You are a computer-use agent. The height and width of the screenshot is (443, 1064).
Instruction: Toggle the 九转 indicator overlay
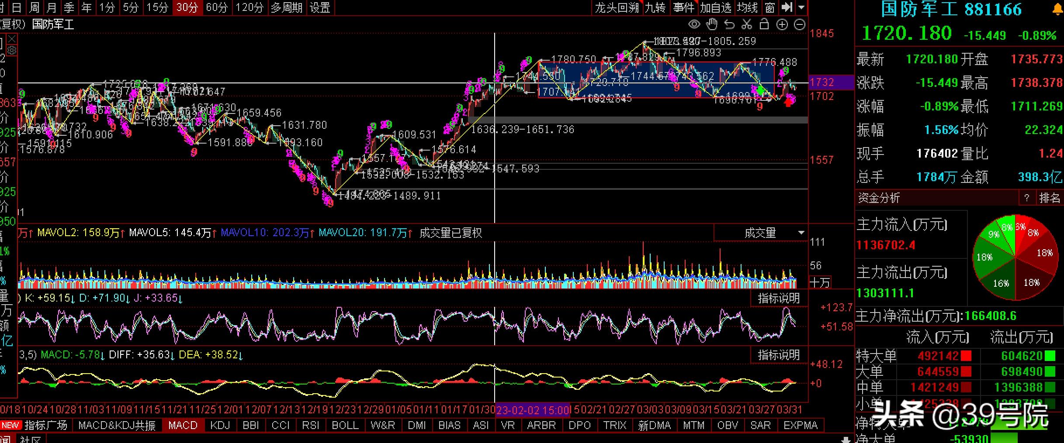click(655, 7)
